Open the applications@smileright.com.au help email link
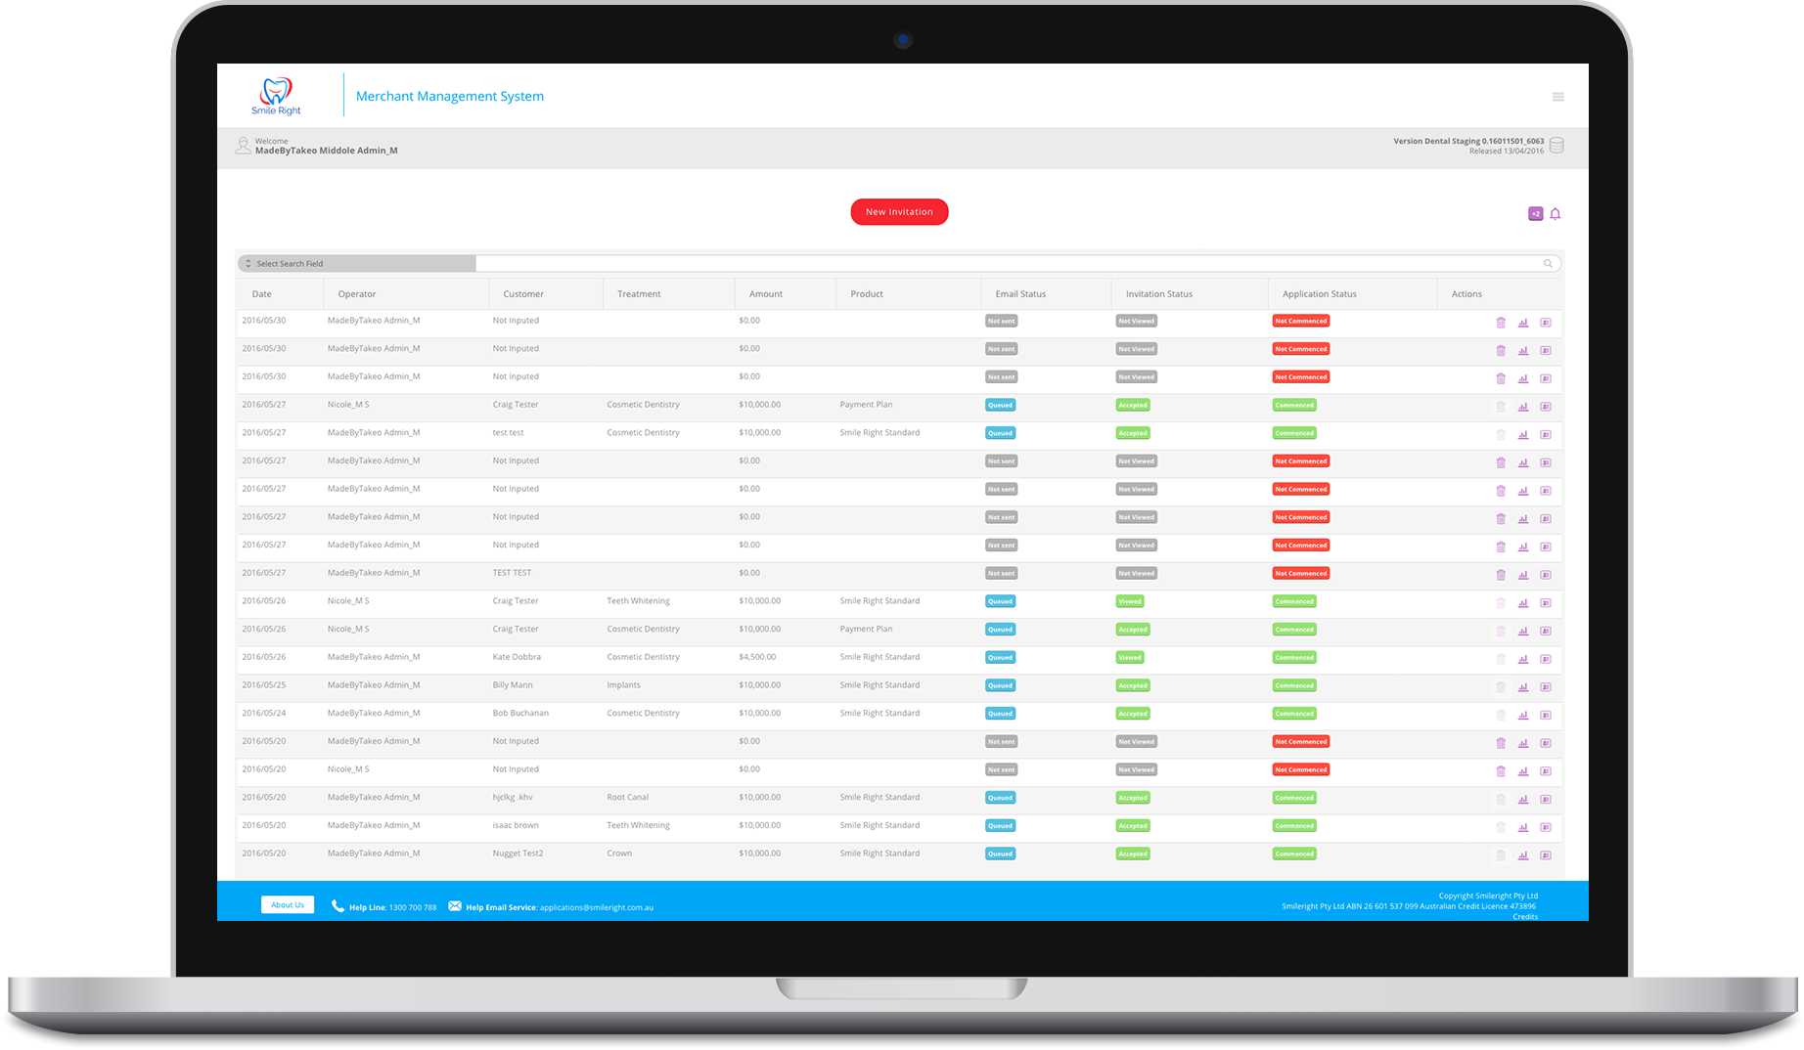 point(596,907)
